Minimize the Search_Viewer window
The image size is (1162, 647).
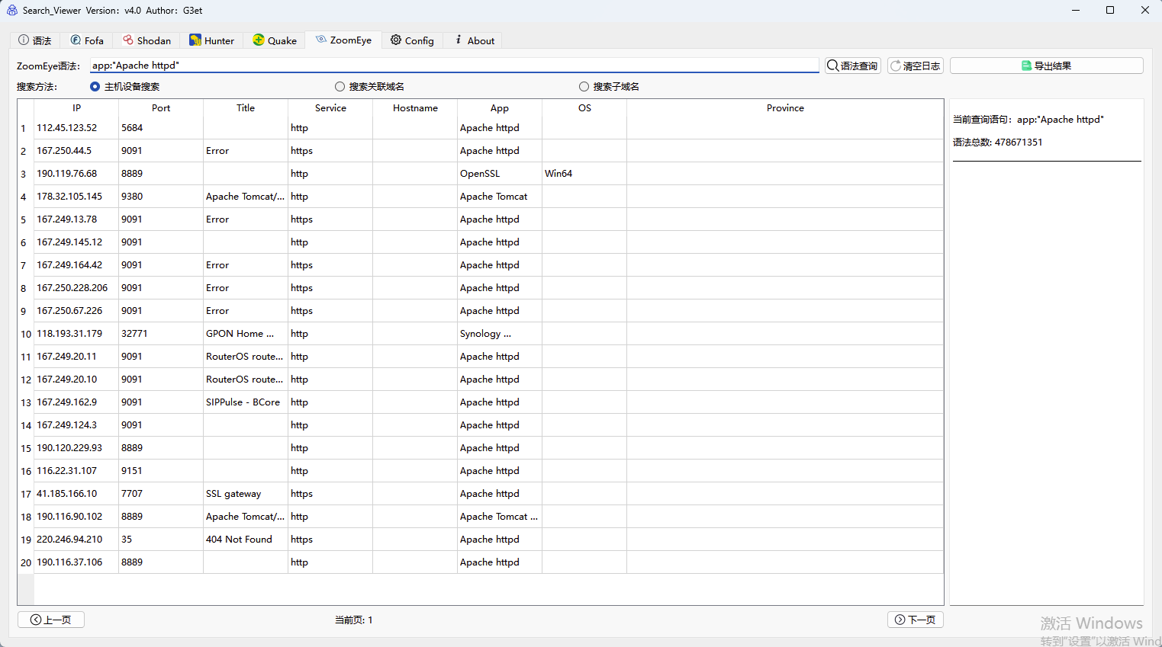pyautogui.click(x=1076, y=10)
